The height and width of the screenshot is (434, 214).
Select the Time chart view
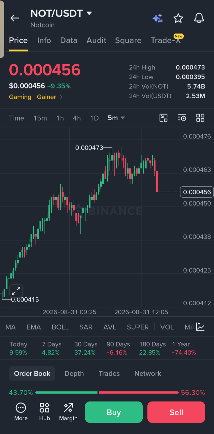(x=16, y=118)
